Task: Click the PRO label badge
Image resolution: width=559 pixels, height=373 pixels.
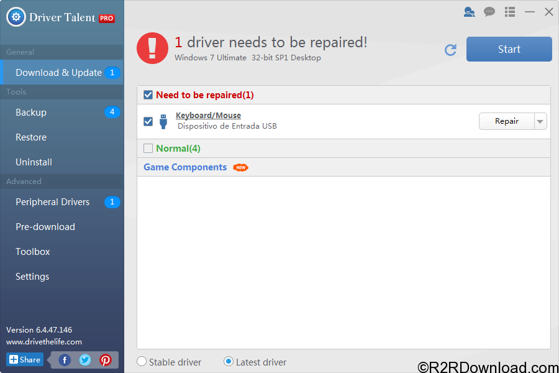Action: pyautogui.click(x=107, y=18)
